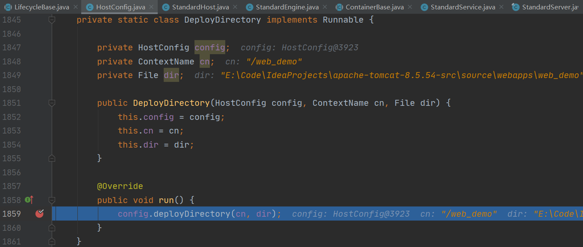Click the fold end marker at line 1855
The width and height of the screenshot is (583, 247).
(52, 158)
